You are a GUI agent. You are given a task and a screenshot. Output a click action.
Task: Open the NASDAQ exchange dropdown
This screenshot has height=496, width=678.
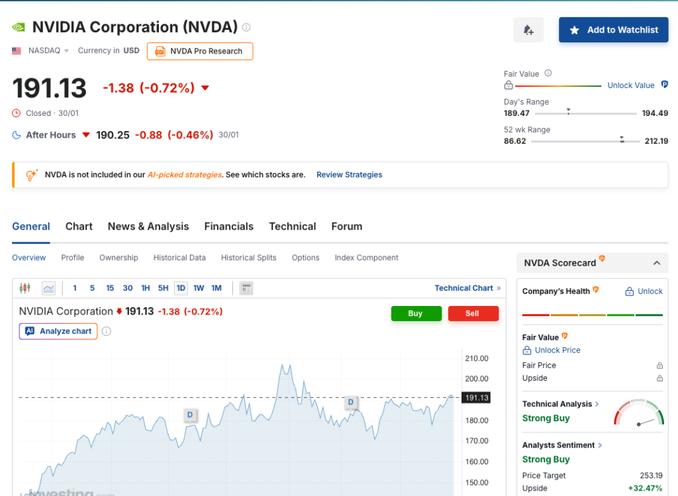(x=48, y=51)
